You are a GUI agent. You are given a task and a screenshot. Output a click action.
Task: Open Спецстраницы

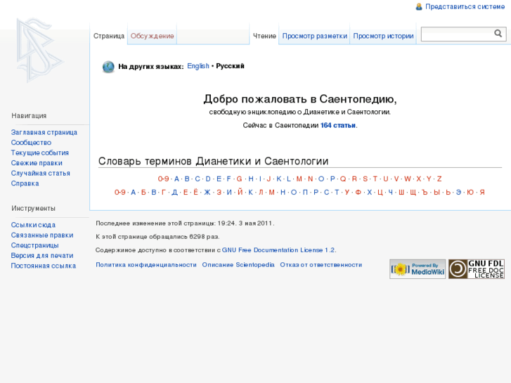click(34, 245)
